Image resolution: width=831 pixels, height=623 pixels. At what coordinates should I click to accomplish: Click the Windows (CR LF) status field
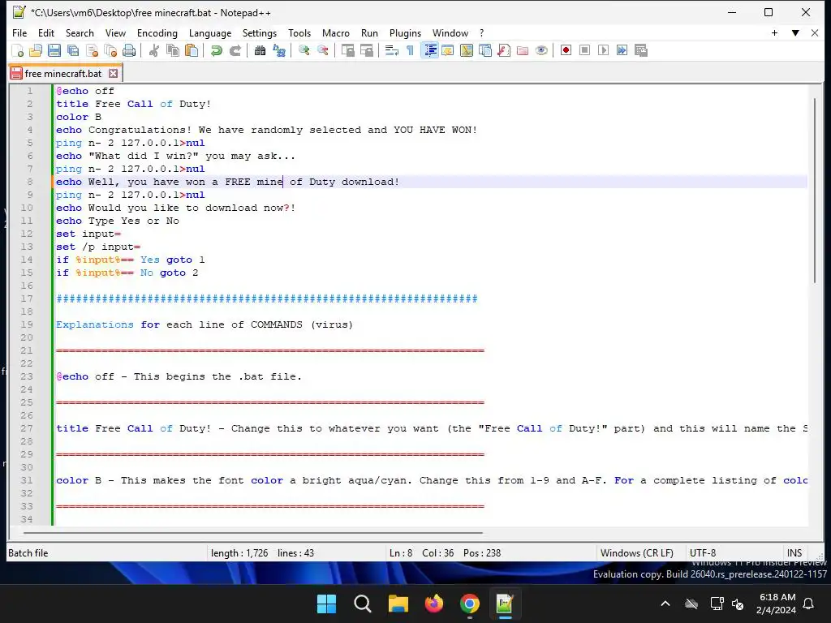click(x=636, y=553)
